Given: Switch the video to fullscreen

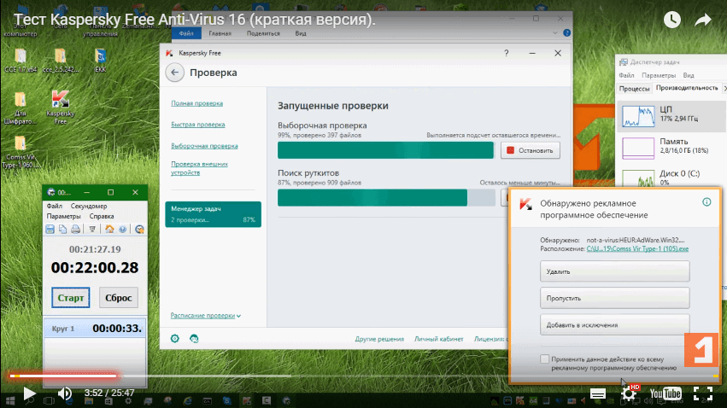Looking at the screenshot, I should [703, 393].
